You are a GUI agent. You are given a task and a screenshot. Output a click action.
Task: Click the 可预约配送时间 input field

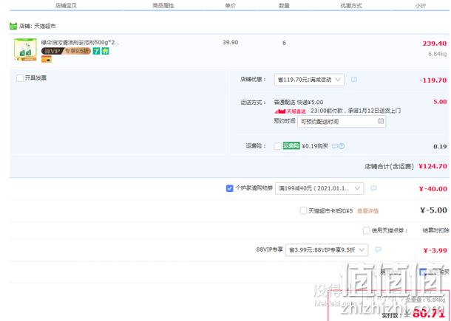click(342, 122)
